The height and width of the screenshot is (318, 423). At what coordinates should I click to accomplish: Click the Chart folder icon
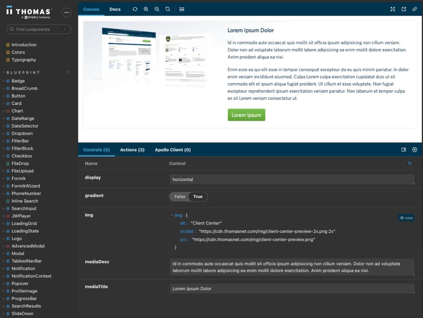pos(8,111)
